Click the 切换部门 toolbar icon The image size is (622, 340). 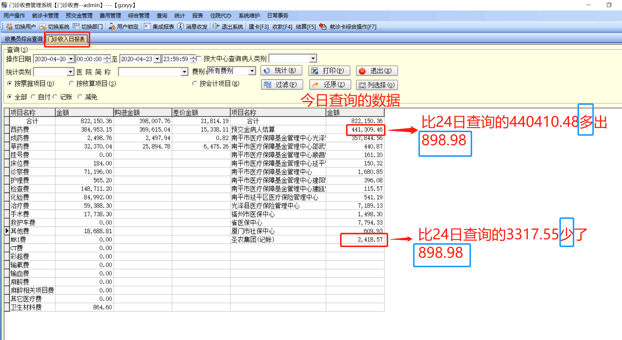pos(76,27)
